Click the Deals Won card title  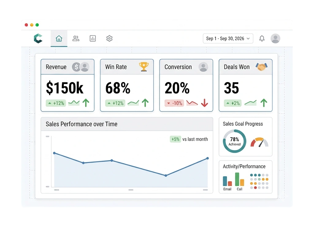[x=237, y=67]
